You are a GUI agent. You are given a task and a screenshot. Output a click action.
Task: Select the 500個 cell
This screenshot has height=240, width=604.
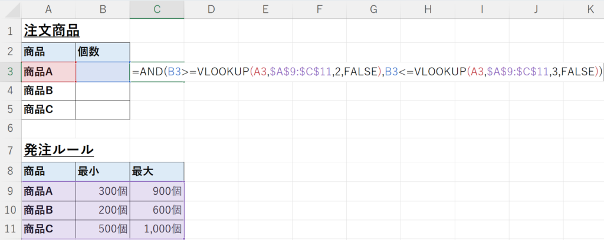[103, 229]
